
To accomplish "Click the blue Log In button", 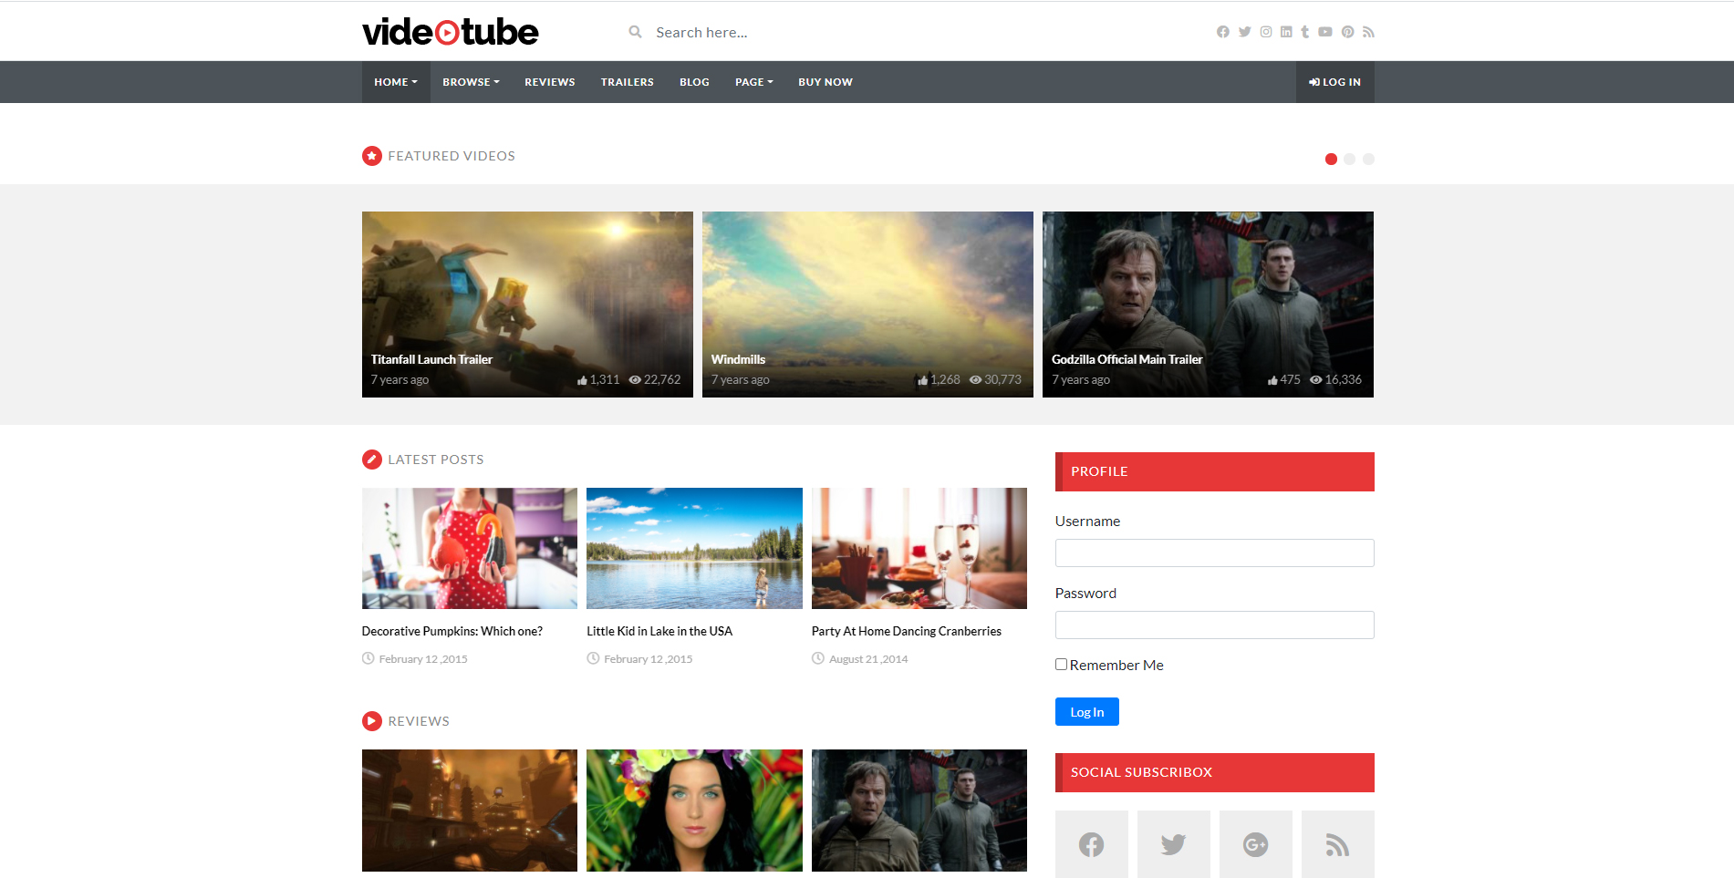I will (1086, 712).
